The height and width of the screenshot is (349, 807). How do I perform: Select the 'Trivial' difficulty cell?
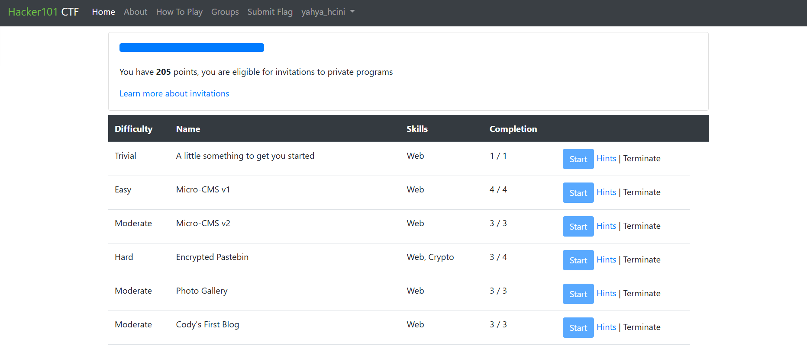126,156
